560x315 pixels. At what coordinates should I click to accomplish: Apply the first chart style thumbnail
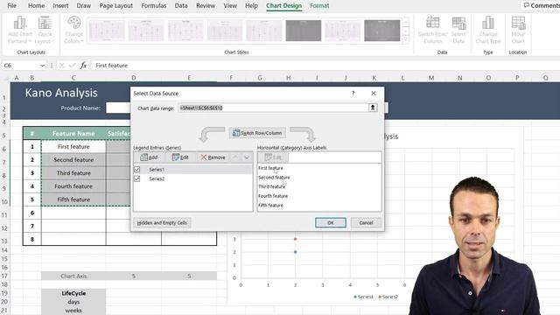click(107, 31)
